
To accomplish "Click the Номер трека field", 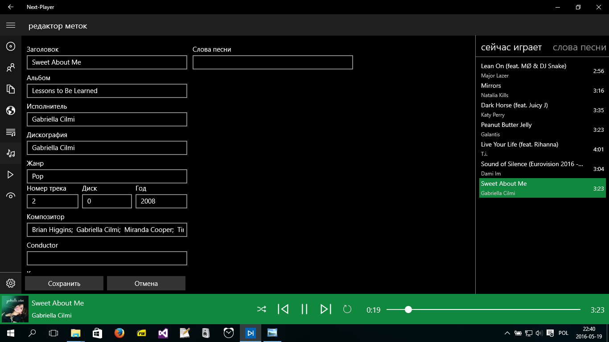I will click(x=53, y=201).
